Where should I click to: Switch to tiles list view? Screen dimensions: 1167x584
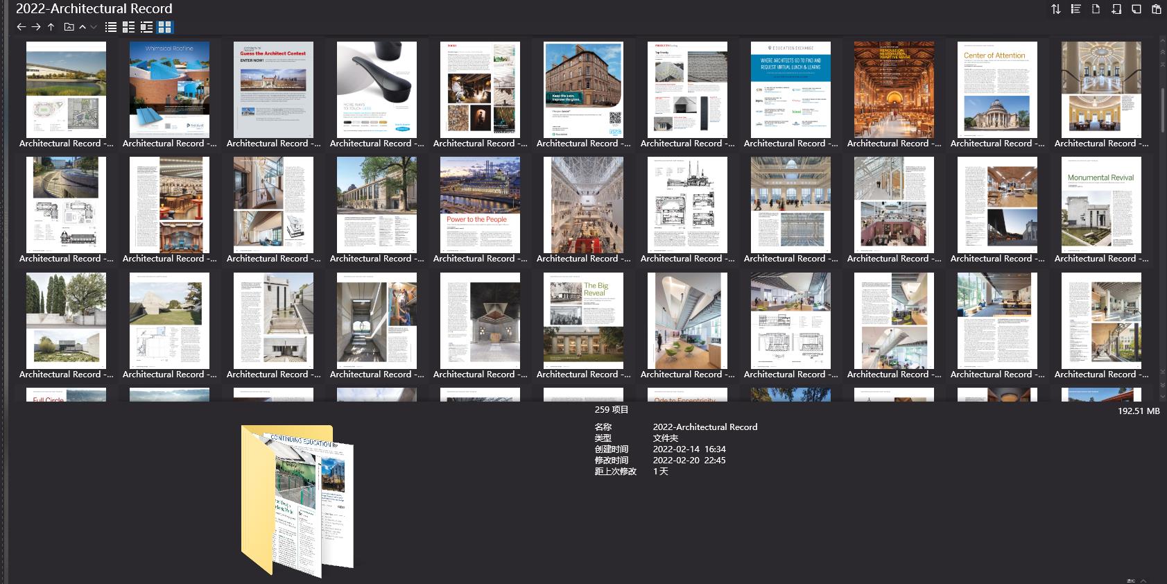129,27
